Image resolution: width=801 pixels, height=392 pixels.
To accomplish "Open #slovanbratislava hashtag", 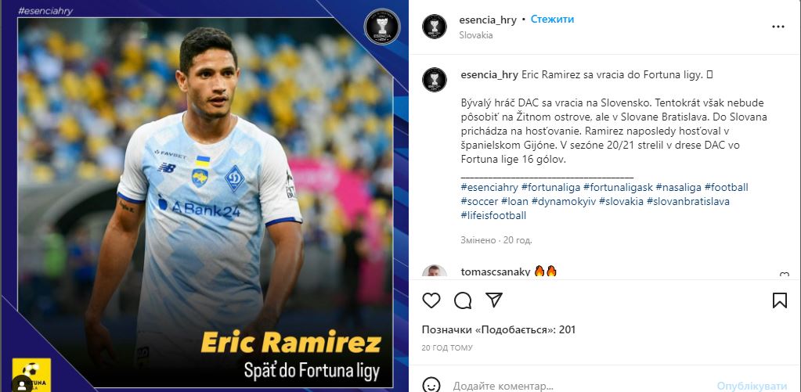I will pos(688,201).
